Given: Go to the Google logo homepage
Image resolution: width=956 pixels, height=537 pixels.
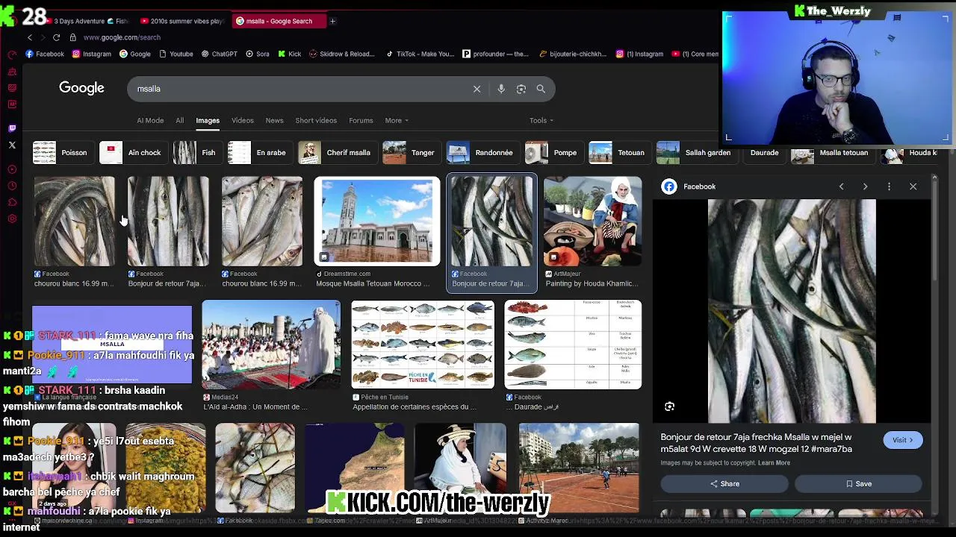Looking at the screenshot, I should point(81,88).
